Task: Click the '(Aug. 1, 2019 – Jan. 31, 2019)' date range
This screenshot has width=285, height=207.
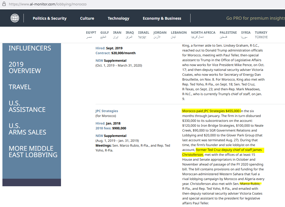Action: (117, 140)
